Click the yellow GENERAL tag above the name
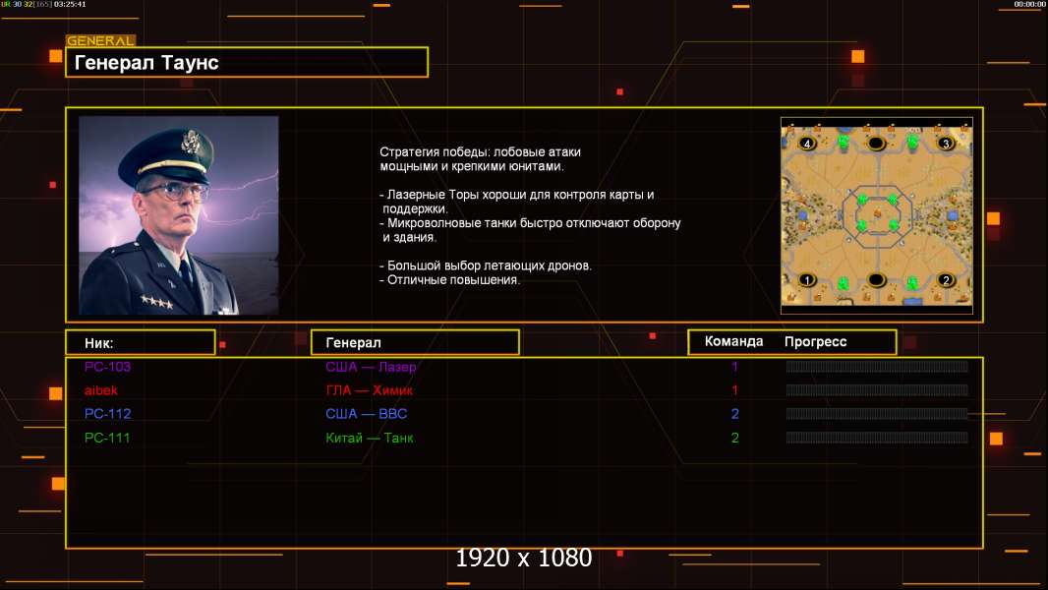 click(100, 40)
